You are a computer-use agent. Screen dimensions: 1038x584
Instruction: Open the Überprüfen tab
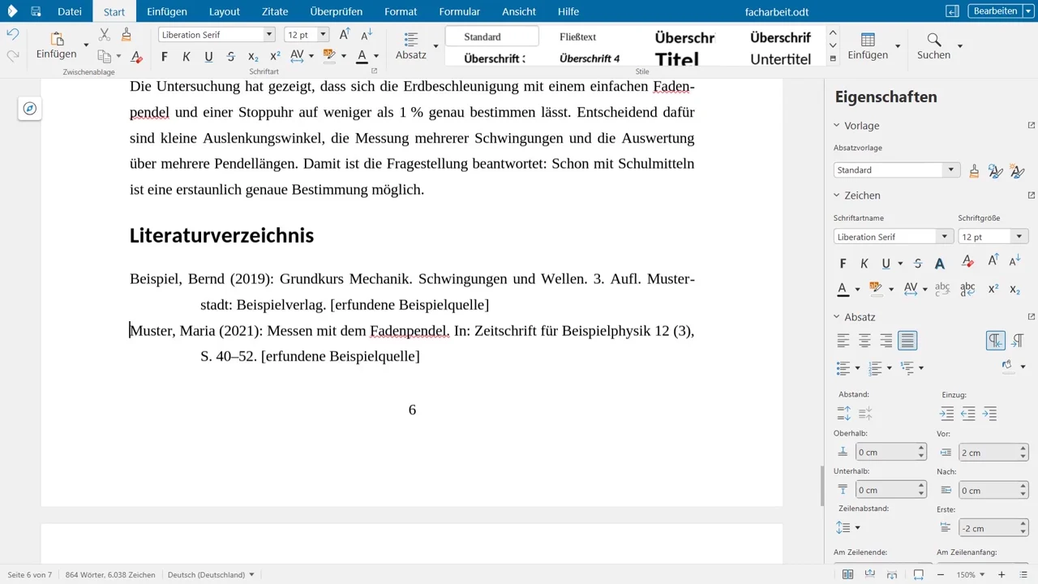click(337, 11)
